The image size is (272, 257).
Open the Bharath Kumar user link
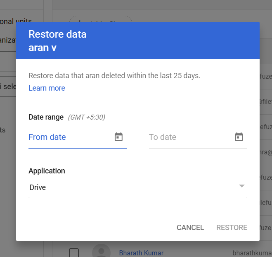tap(141, 253)
